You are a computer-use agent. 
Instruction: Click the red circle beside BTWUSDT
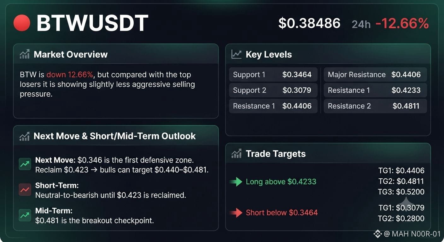pos(22,23)
